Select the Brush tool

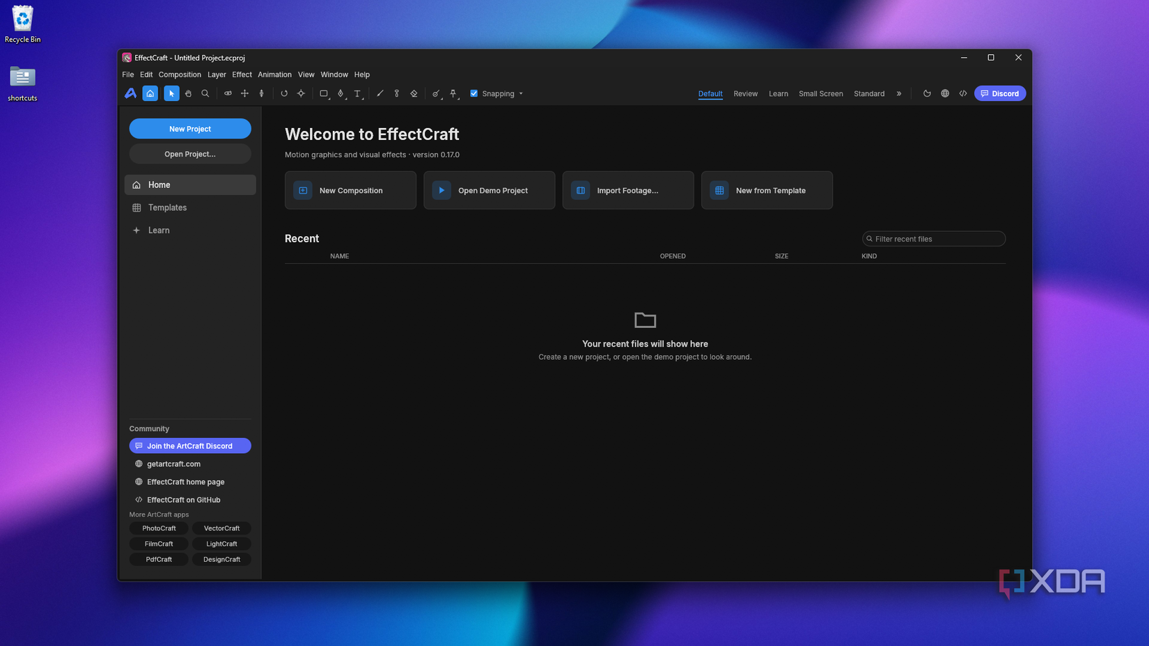[x=380, y=93]
